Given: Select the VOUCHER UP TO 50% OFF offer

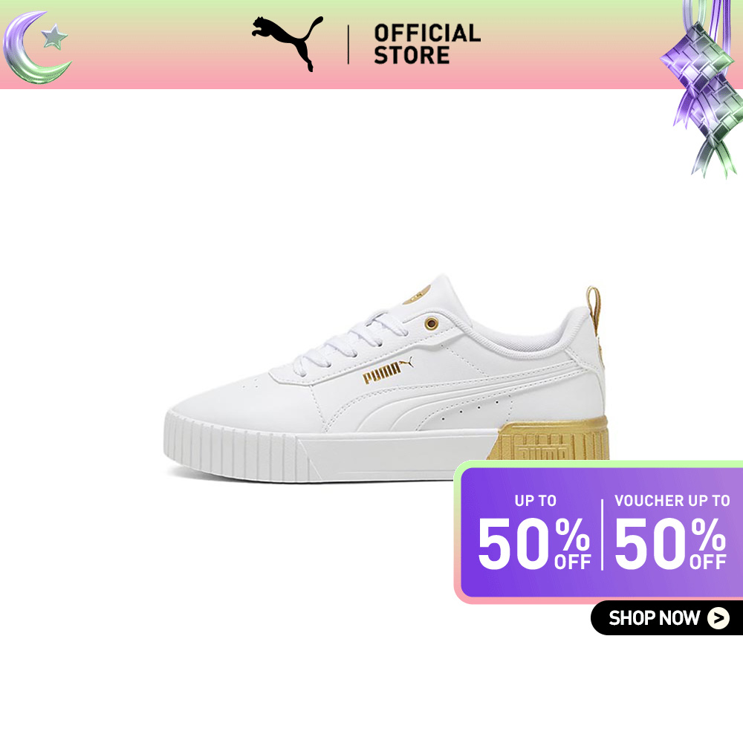Looking at the screenshot, I should [x=672, y=532].
